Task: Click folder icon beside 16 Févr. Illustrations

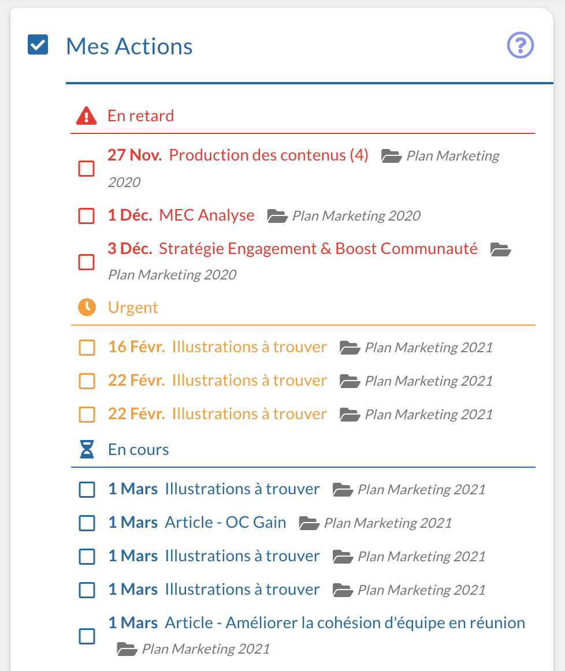Action: (350, 348)
